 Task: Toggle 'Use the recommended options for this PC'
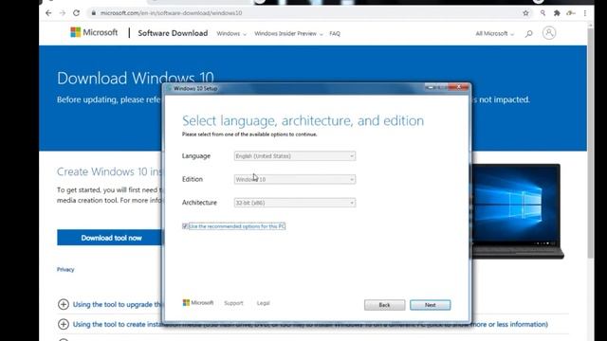pyautogui.click(x=185, y=226)
